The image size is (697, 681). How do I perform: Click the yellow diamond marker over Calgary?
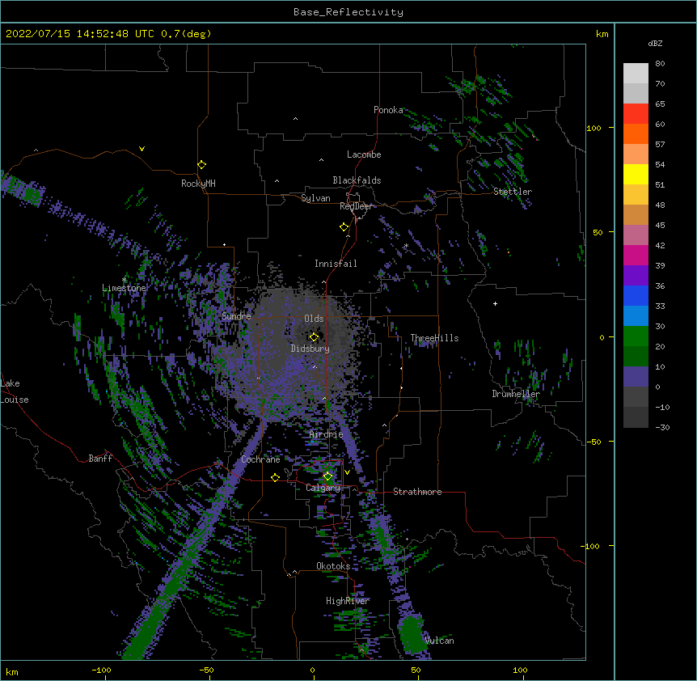point(327,476)
